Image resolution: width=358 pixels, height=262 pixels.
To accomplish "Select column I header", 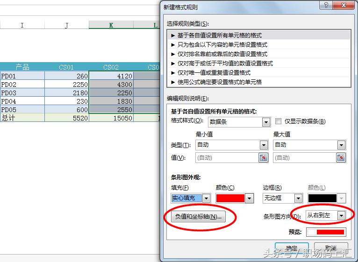I will 22,25.
